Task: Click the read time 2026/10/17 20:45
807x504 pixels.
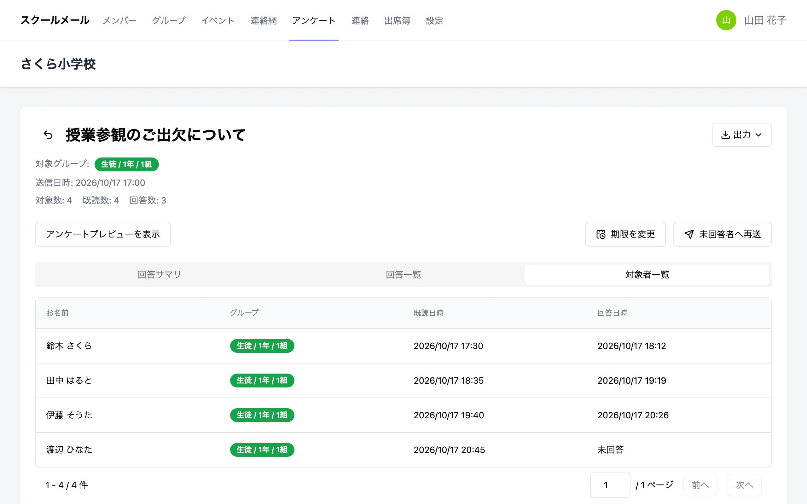Action: click(449, 450)
